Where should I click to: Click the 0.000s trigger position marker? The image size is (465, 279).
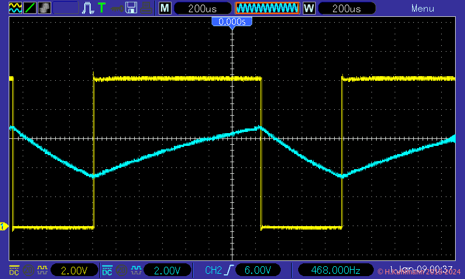pyautogui.click(x=232, y=22)
